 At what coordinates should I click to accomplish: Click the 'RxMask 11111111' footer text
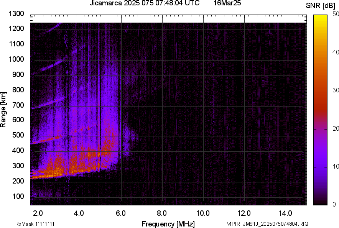point(35,224)
